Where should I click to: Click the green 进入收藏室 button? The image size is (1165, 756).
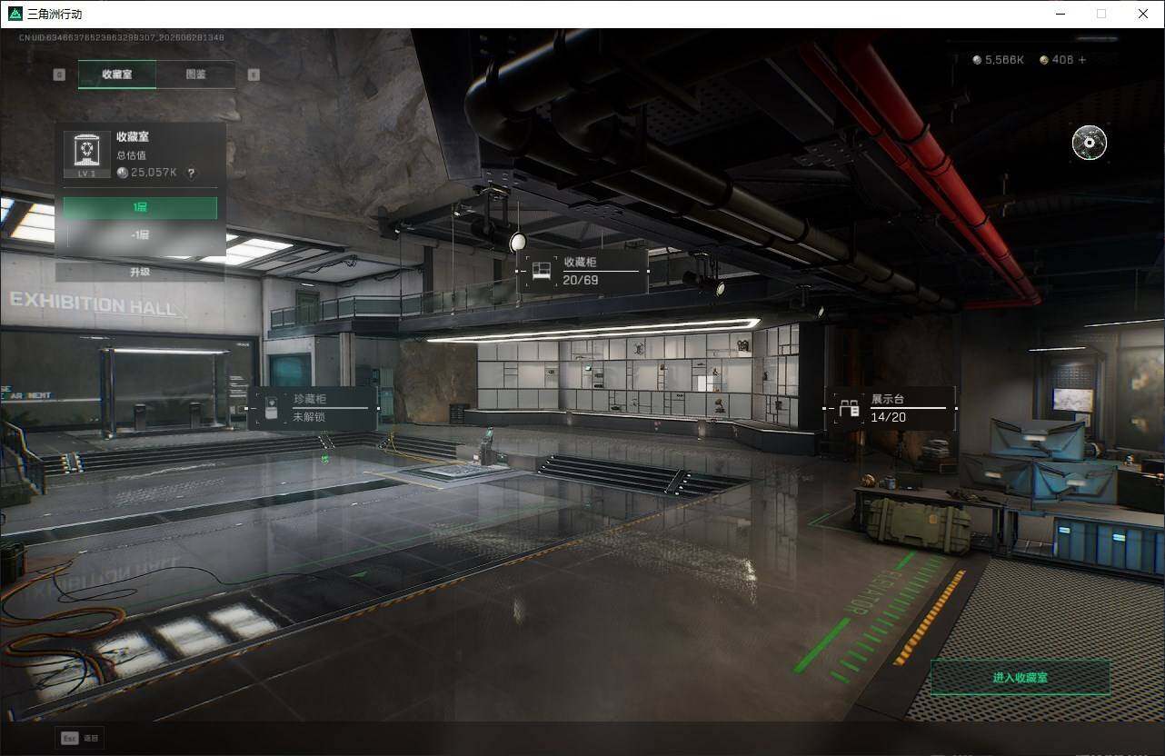click(1021, 678)
